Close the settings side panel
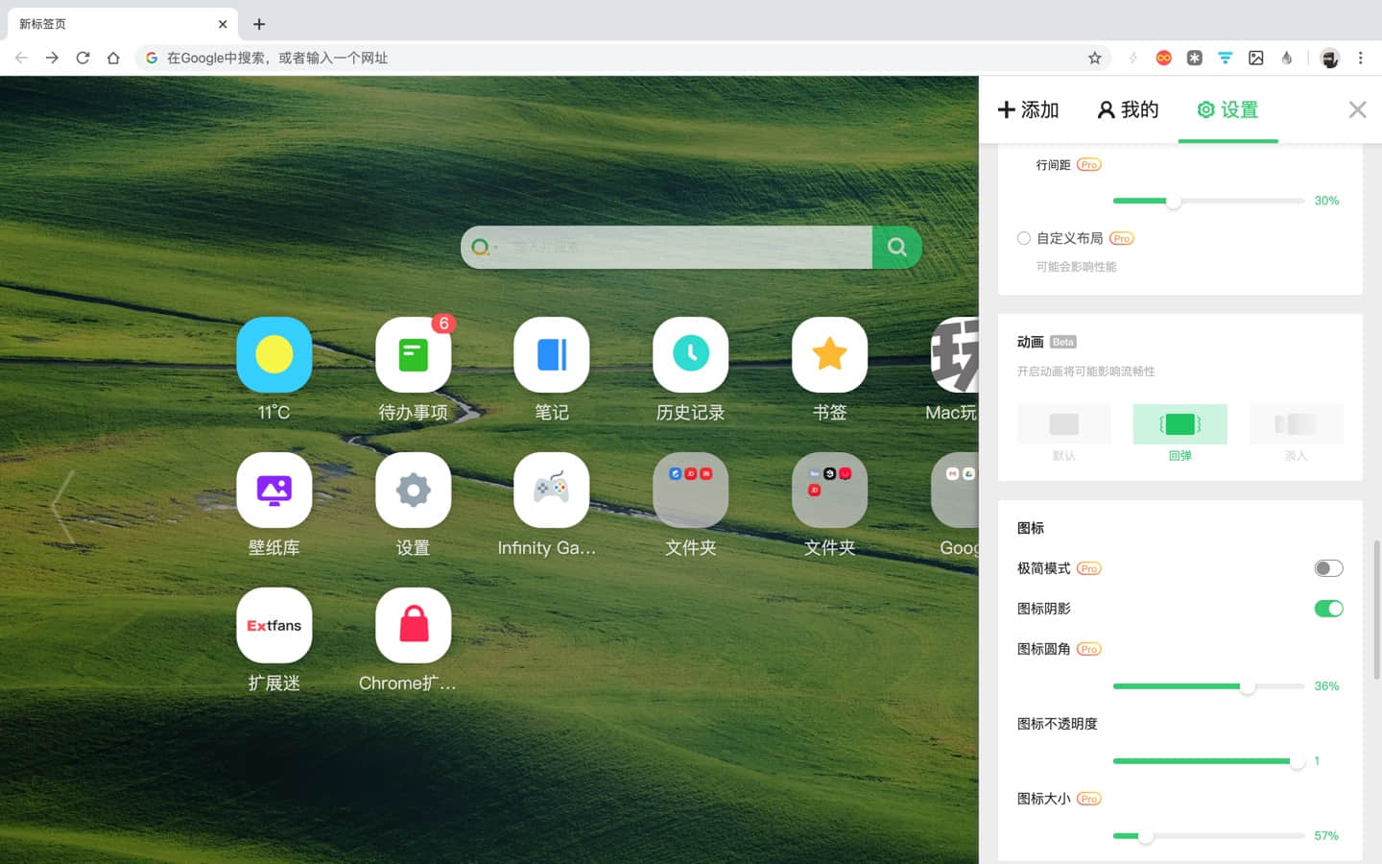This screenshot has height=864, width=1382. (1357, 109)
